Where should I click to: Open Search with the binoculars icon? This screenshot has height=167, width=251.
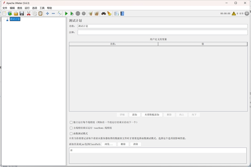click(x=104, y=13)
